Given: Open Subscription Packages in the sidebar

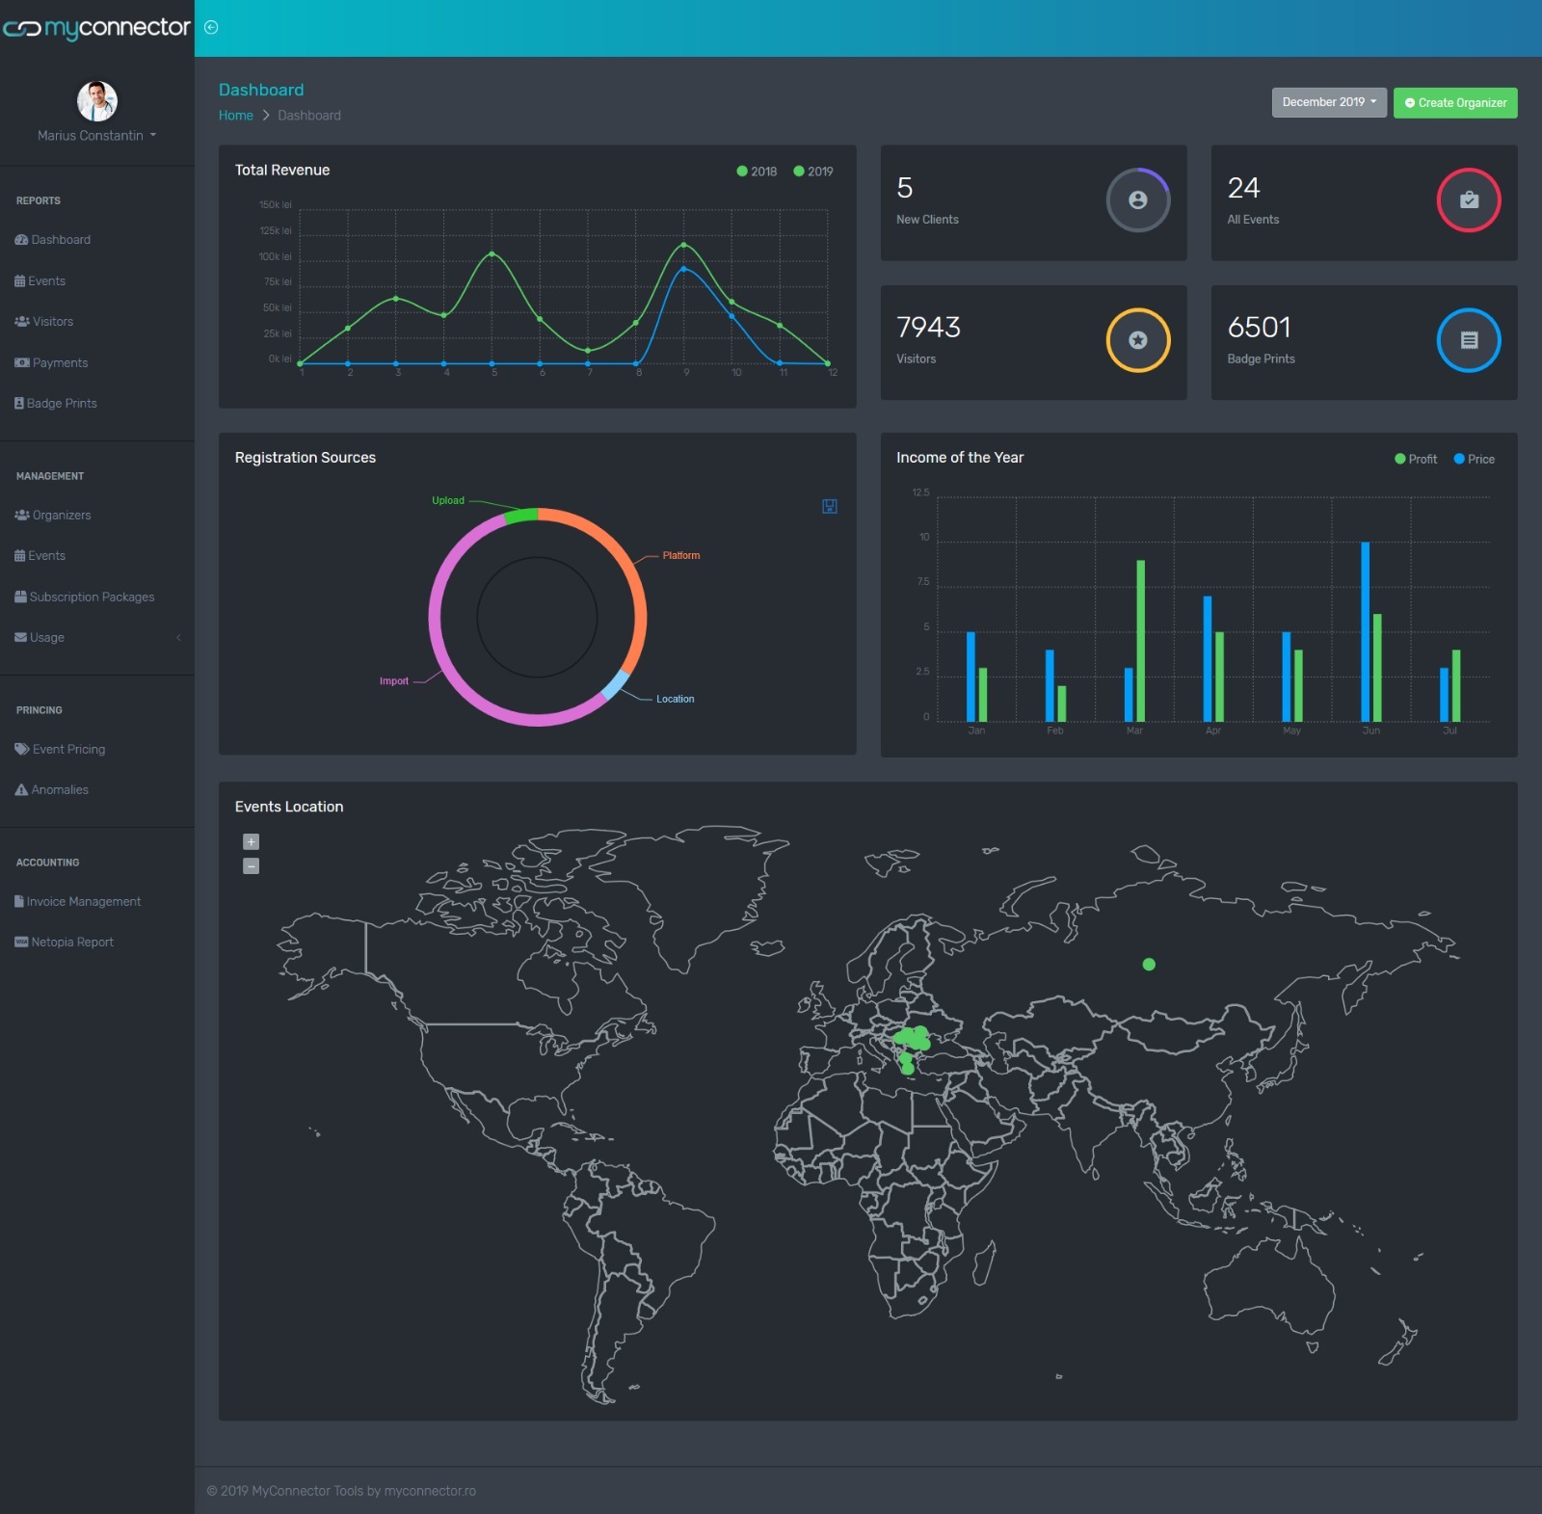Looking at the screenshot, I should [x=92, y=598].
